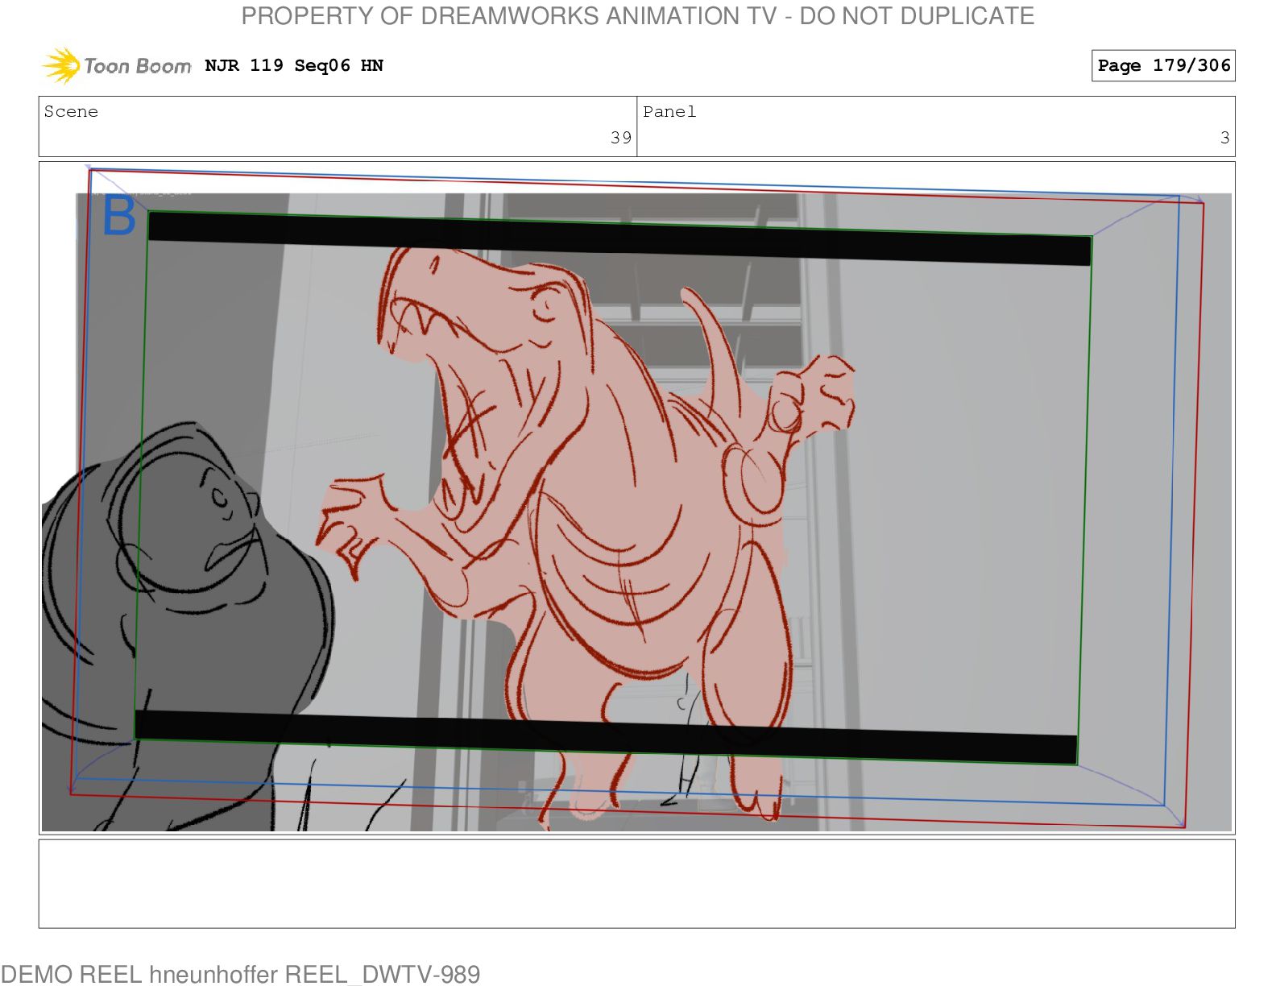
Task: Click the 'Panel' label
Action: 669,111
